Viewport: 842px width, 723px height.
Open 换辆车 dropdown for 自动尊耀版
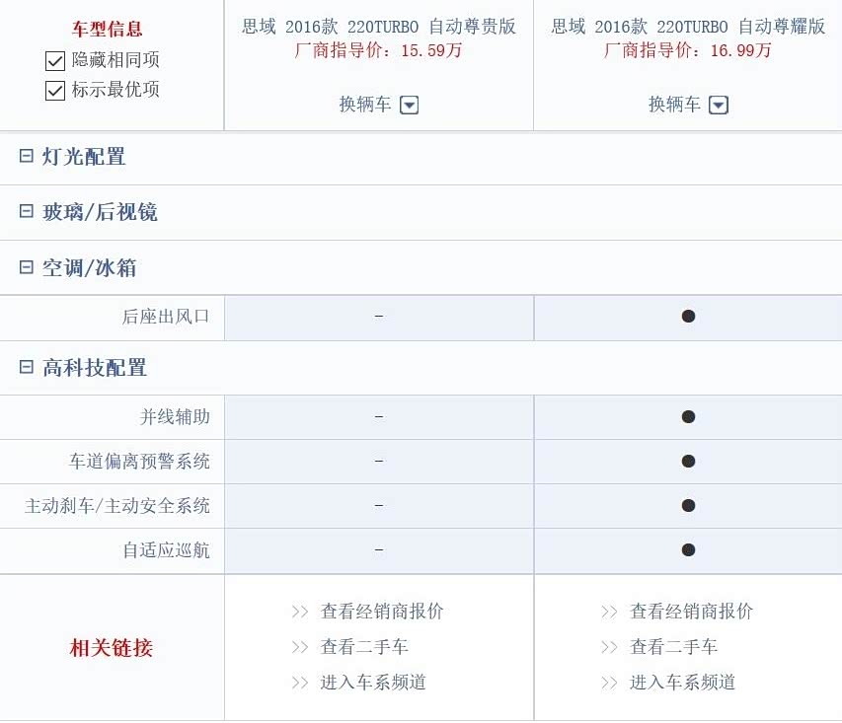coord(719,106)
